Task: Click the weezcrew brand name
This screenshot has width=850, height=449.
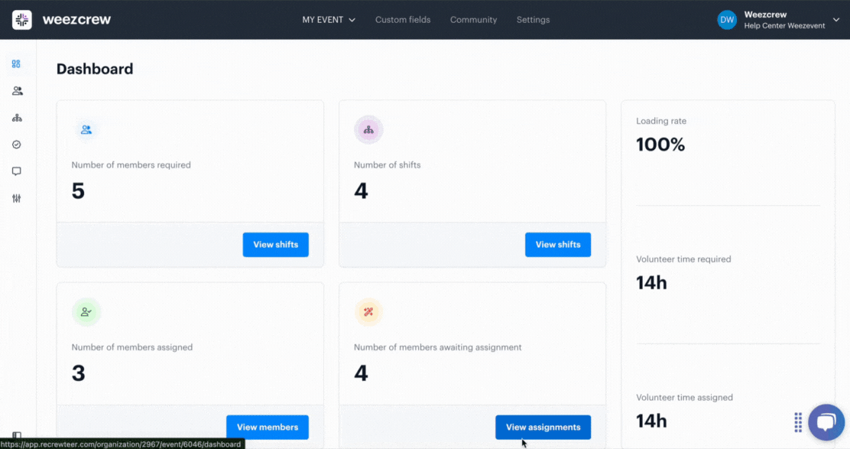Action: [76, 20]
